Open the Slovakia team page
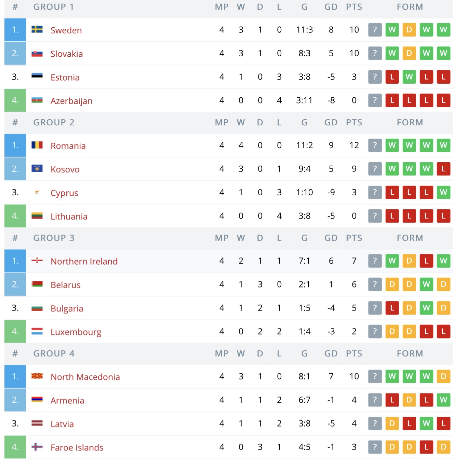 67,54
